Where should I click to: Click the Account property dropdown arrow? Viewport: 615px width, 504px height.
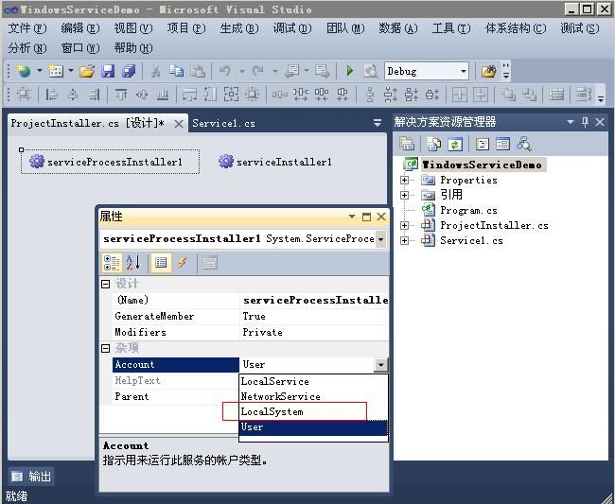tap(380, 365)
